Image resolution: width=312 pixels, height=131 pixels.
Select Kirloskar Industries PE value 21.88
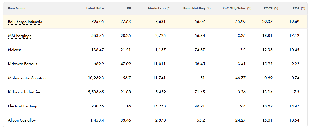pos(126,92)
